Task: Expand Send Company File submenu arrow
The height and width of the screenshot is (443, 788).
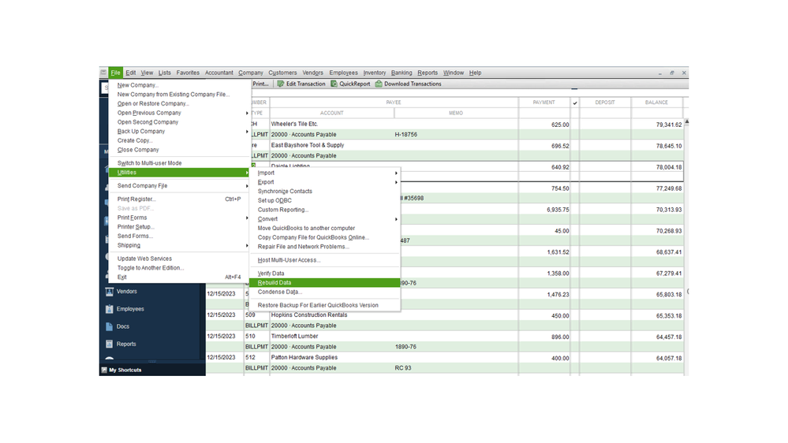Action: [x=247, y=186]
